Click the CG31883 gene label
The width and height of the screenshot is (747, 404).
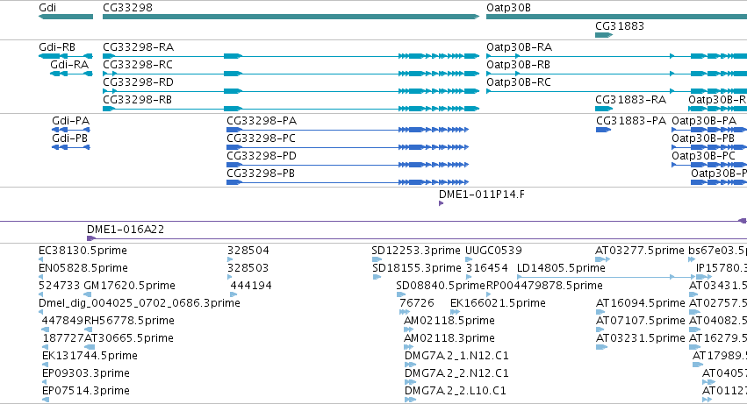click(x=620, y=26)
